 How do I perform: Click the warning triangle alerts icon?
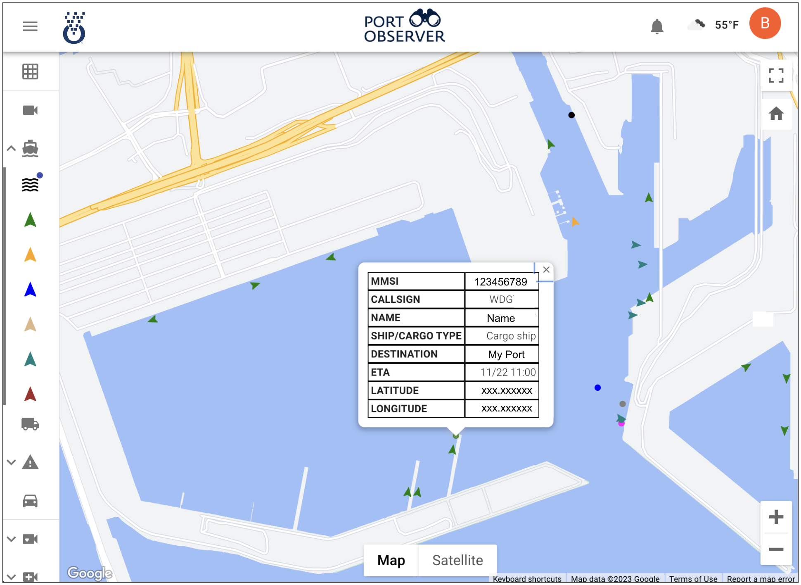30,462
